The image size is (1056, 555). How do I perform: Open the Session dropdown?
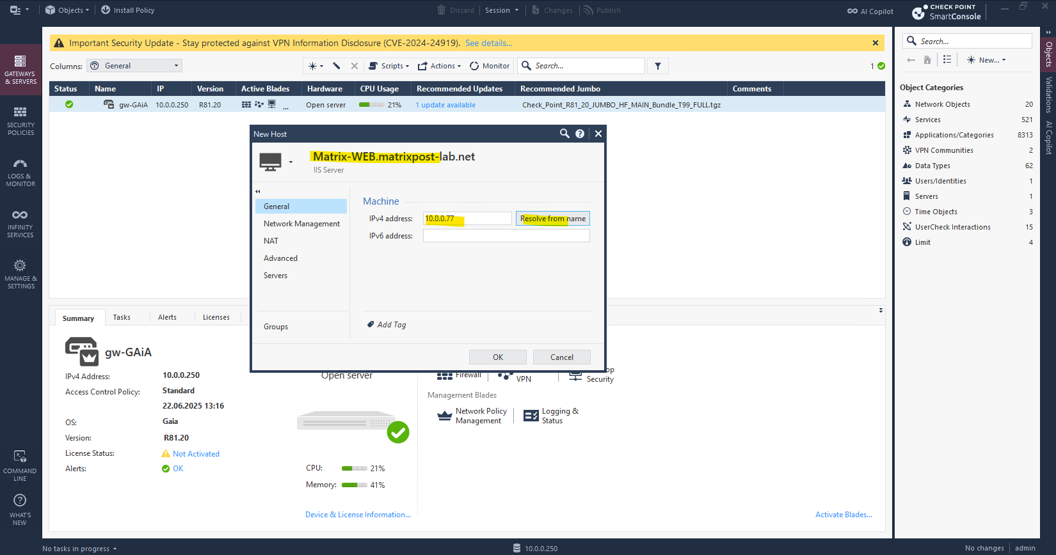point(502,10)
